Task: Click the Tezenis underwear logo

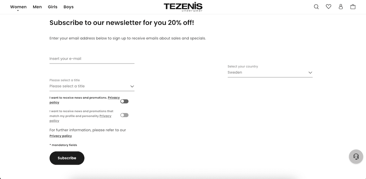Action: [183, 7]
